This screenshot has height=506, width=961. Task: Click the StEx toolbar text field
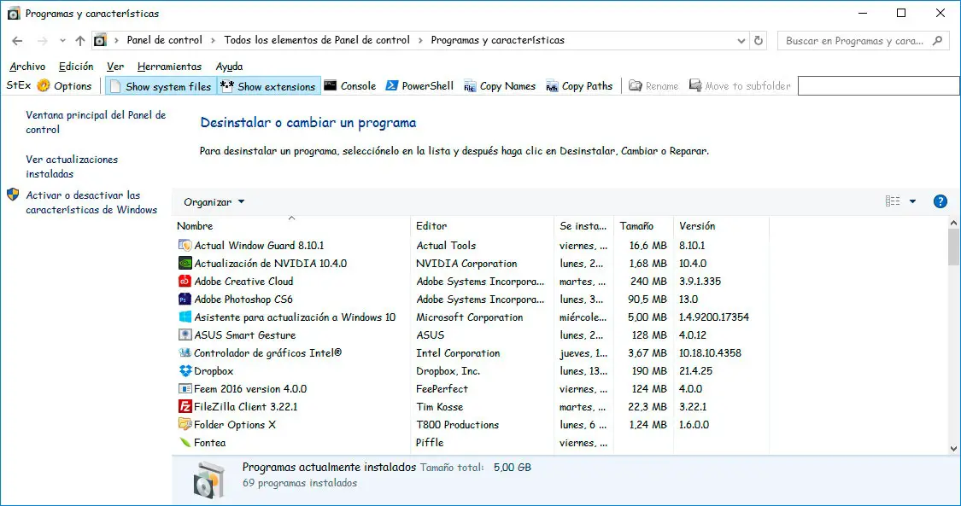(x=879, y=86)
